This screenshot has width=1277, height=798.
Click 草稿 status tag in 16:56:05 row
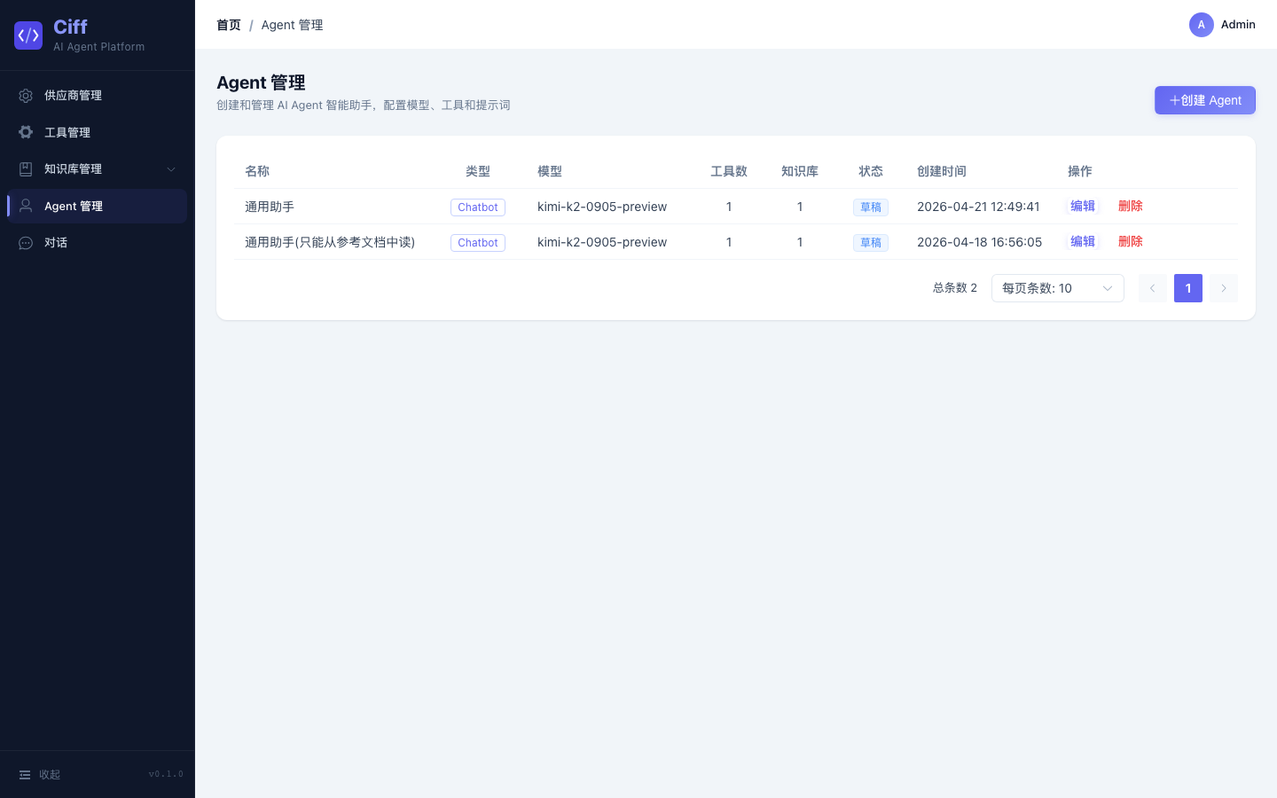point(871,243)
